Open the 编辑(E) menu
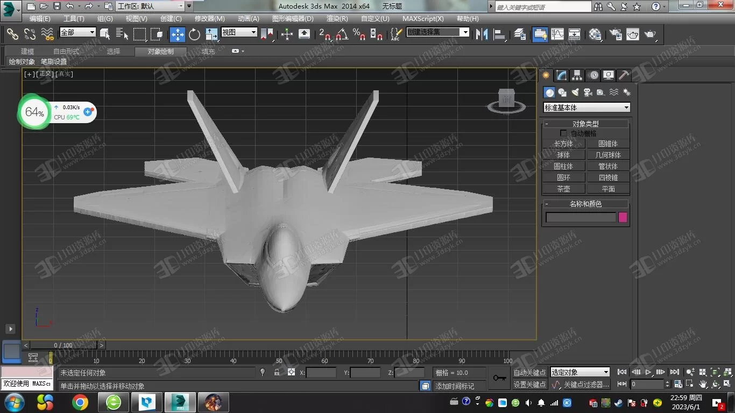This screenshot has height=413, width=735. click(x=40, y=19)
